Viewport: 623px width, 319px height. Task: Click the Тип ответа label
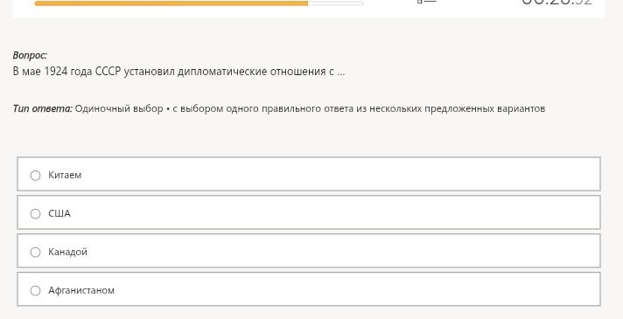pos(43,108)
